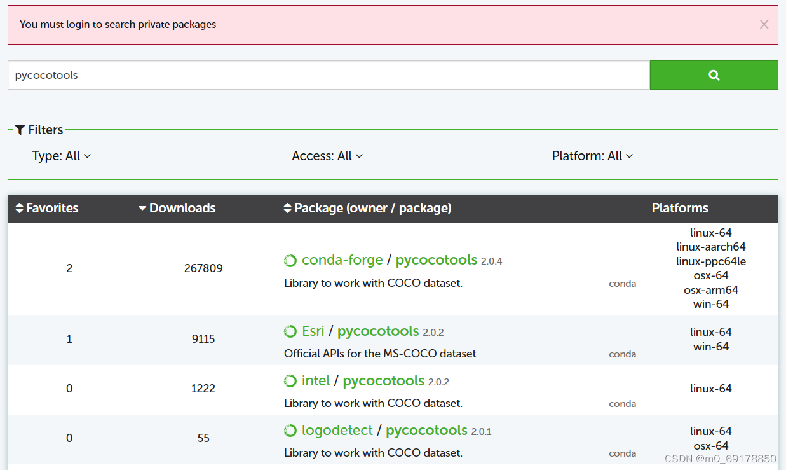Image resolution: width=786 pixels, height=470 pixels.
Task: Open the logodetect owner page
Action: (x=337, y=431)
